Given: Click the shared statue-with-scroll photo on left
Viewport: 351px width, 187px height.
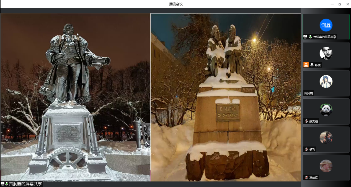Looking at the screenshot, I should [x=75, y=97].
